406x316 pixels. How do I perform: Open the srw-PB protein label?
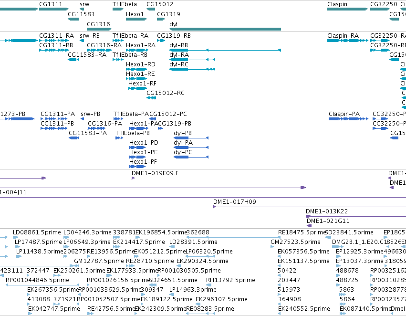click(90, 114)
